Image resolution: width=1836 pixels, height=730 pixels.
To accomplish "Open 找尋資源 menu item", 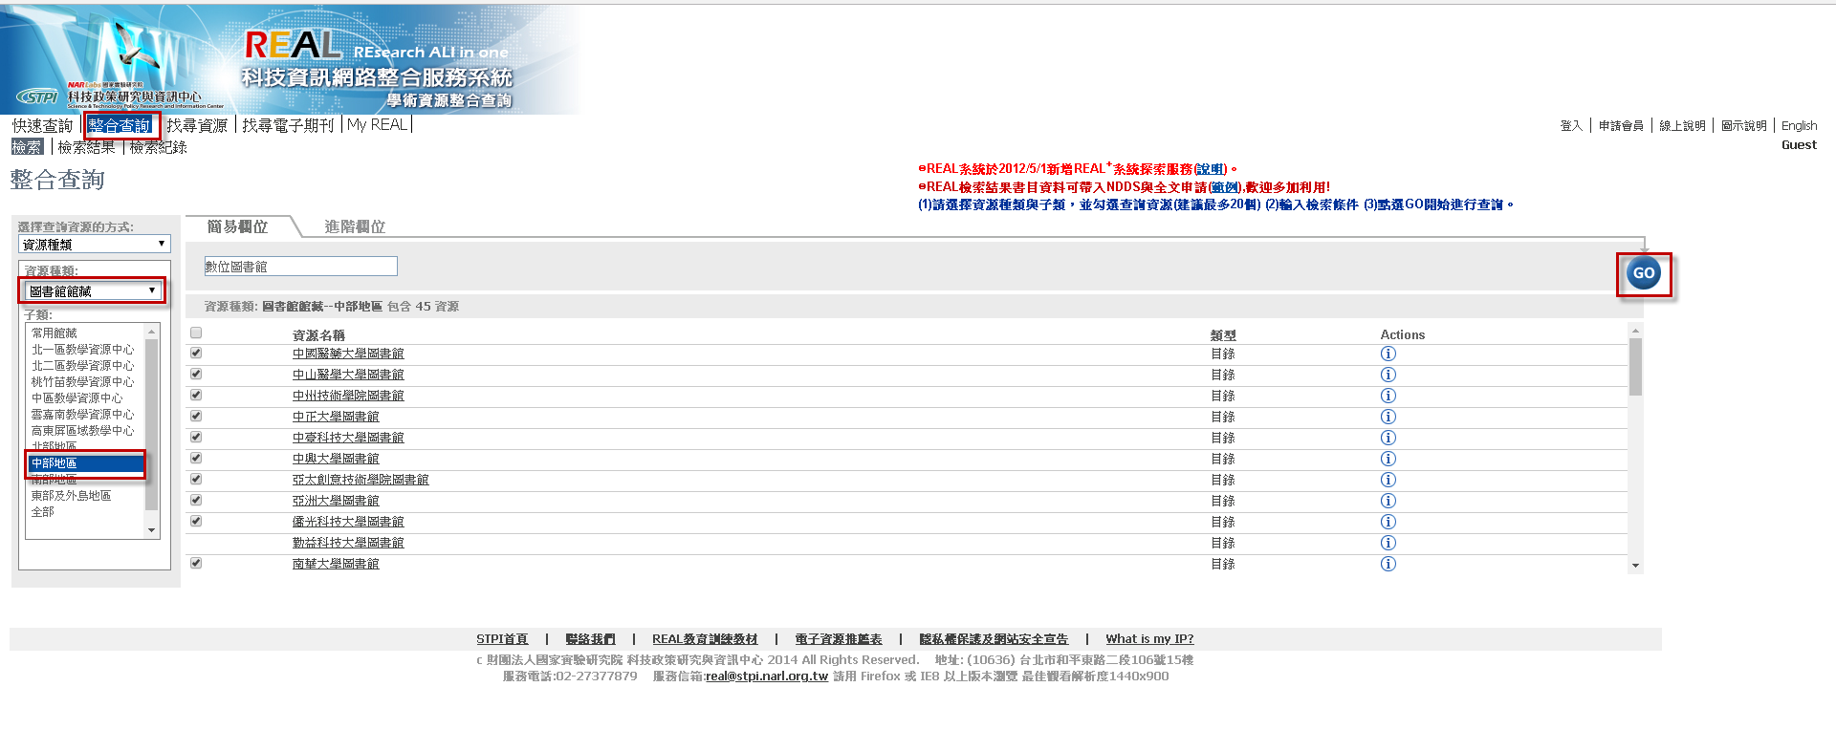I will (197, 125).
